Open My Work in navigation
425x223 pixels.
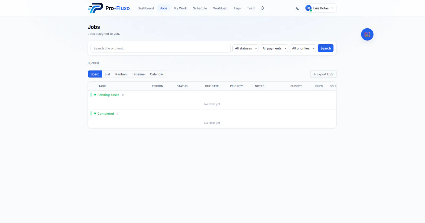point(180,8)
